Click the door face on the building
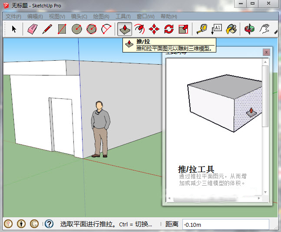This screenshot has height=232, width=281. click(63, 126)
